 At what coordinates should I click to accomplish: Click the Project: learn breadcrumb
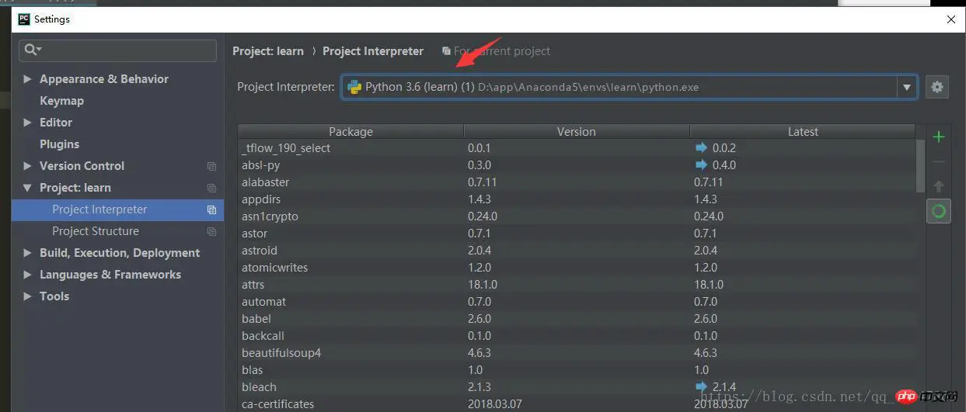tap(268, 51)
